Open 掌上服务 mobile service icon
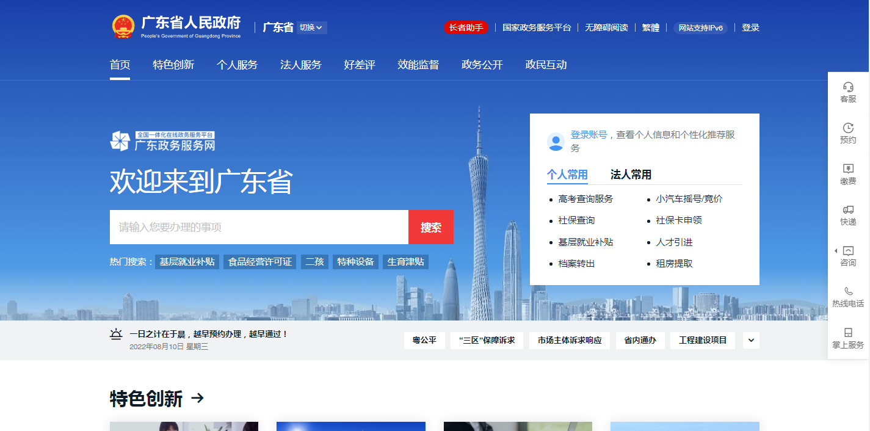This screenshot has height=431, width=870. click(x=848, y=332)
